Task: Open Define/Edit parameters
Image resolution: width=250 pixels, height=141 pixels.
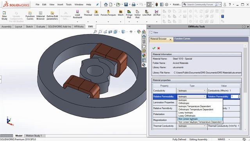Action: point(52,15)
